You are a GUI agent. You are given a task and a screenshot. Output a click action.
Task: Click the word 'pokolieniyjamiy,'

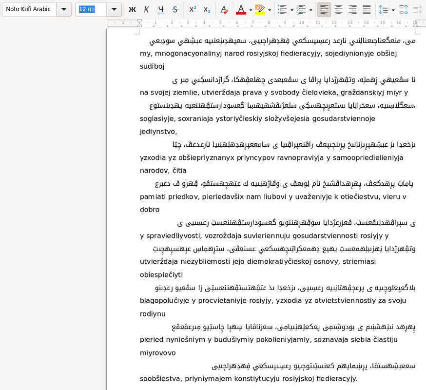coord(284,340)
